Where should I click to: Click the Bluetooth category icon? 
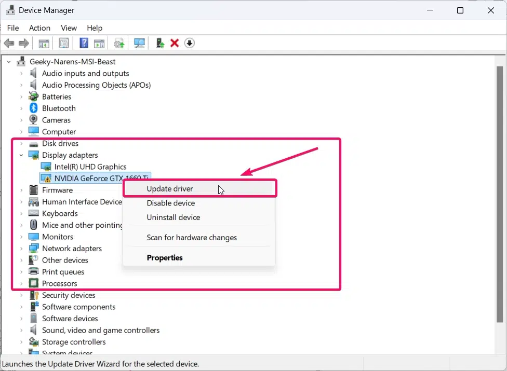coord(34,108)
